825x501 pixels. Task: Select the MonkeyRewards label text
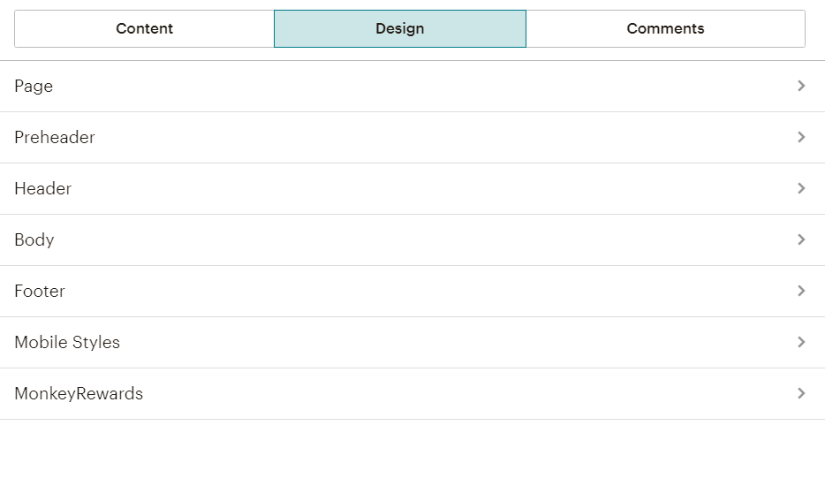click(x=79, y=393)
